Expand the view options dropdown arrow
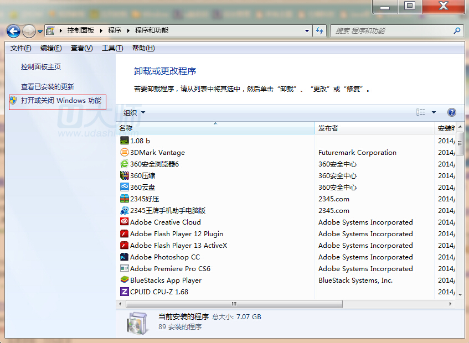 coord(434,112)
